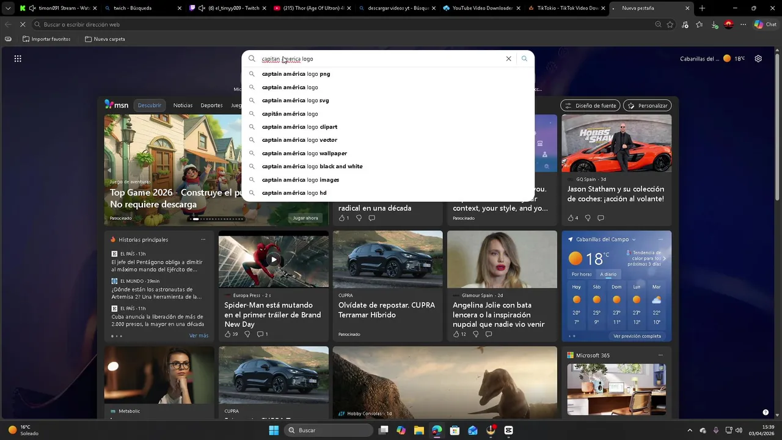This screenshot has width=782, height=440.
Task: Open the Favorites list icon in toolbar
Action: 699,24
